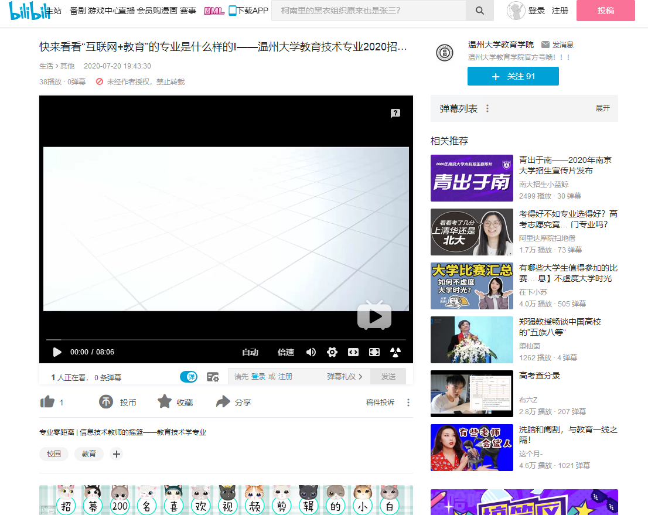Open the video quality (自动) menu

tap(250, 352)
